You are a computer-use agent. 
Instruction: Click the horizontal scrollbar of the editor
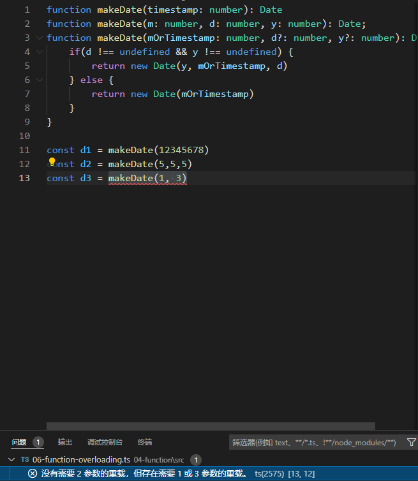pos(211,426)
